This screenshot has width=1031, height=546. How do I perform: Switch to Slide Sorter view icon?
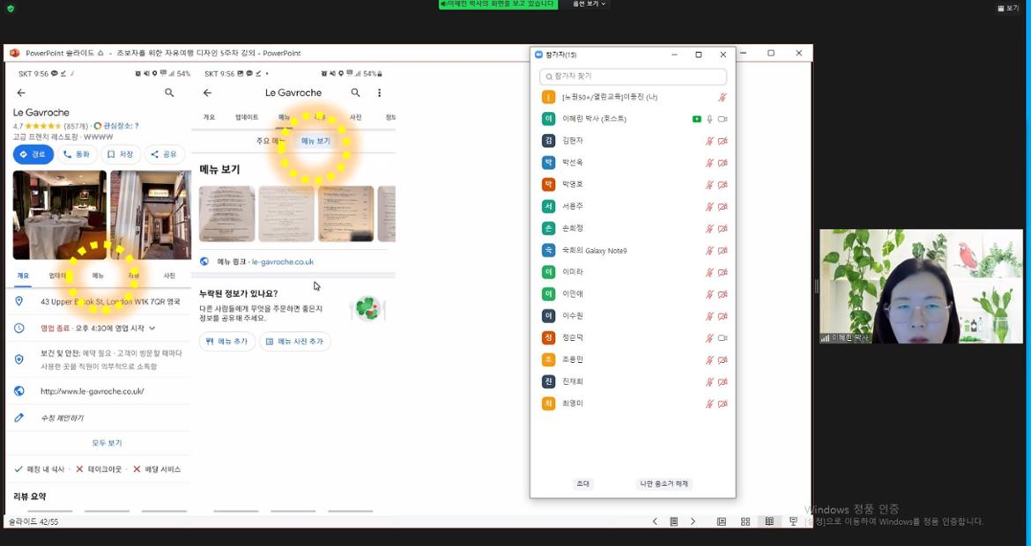(745, 521)
